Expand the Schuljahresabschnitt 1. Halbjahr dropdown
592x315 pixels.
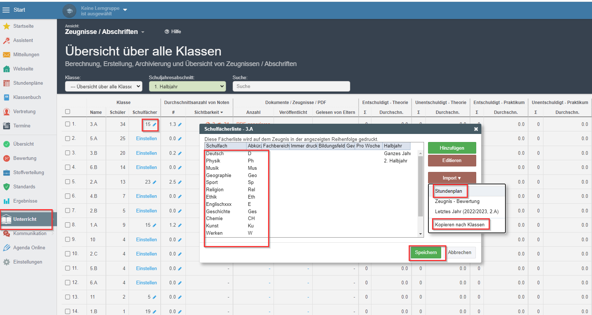[187, 87]
